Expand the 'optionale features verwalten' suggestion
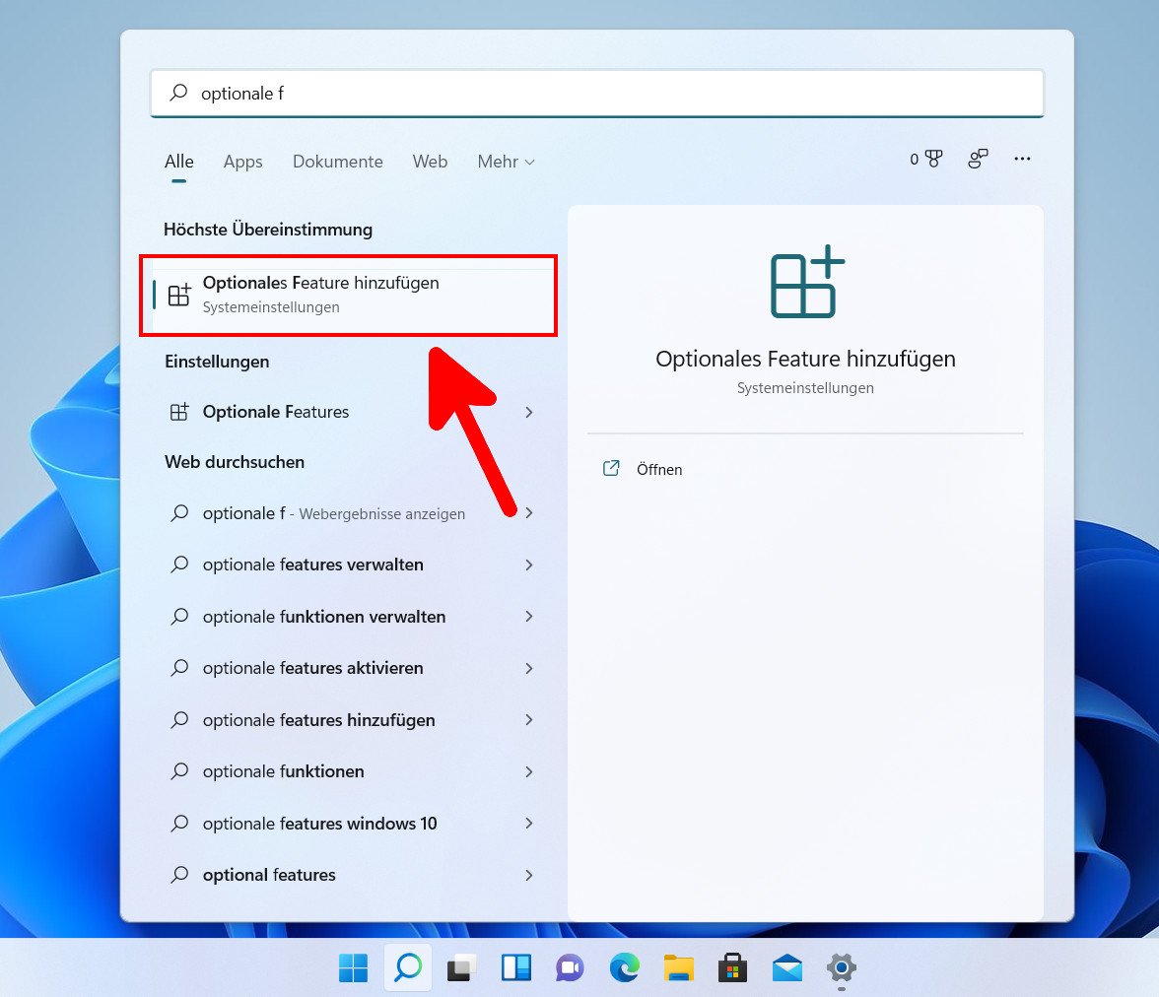 pyautogui.click(x=528, y=565)
